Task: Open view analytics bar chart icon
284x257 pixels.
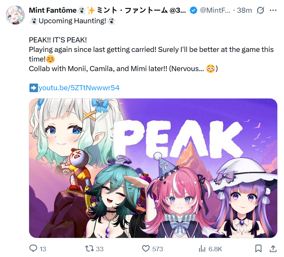Action: (202, 249)
